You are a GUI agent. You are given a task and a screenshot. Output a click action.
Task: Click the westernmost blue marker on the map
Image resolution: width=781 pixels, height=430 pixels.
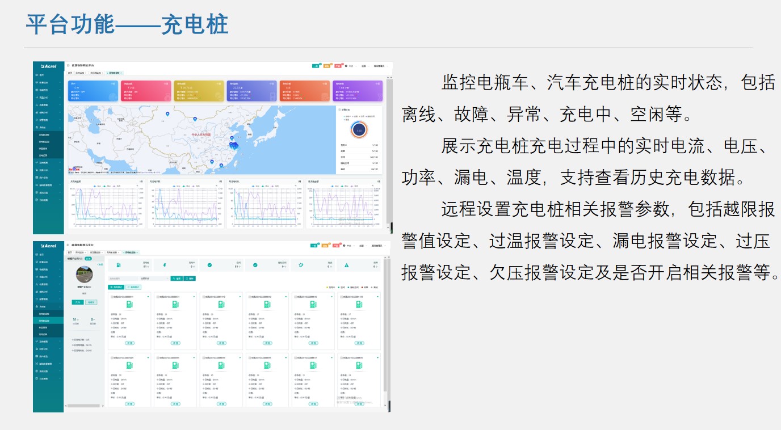pos(167,114)
